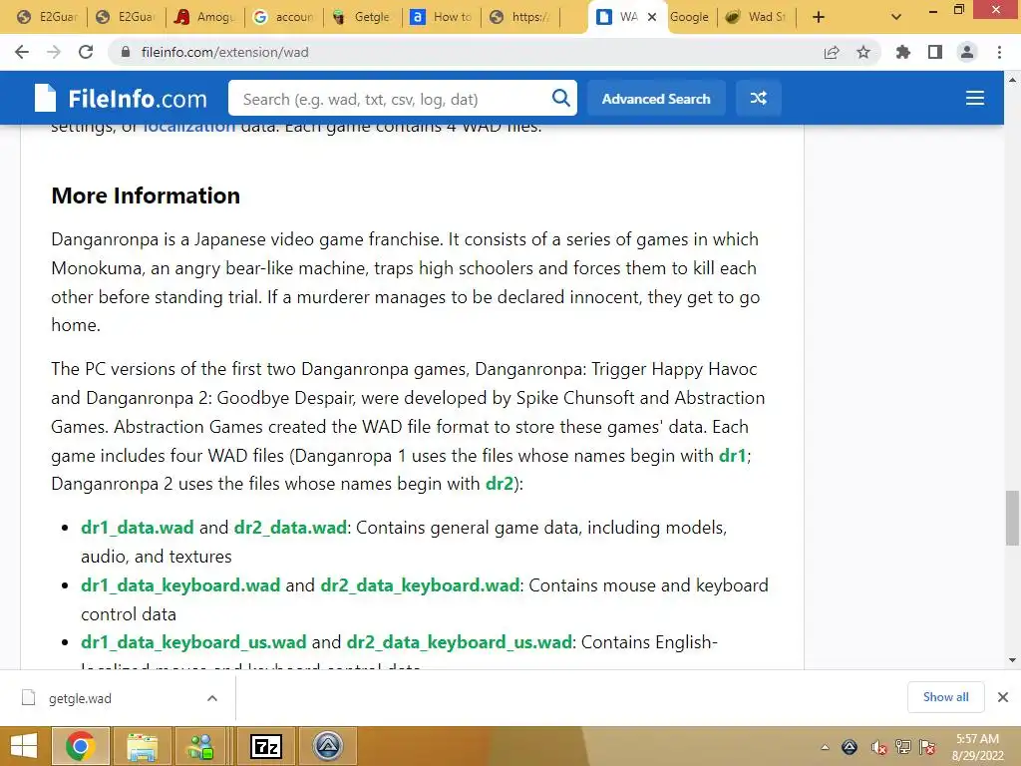The height and width of the screenshot is (766, 1021).
Task: Click the dr2_data_keyboard_us.wad text
Action: click(459, 642)
